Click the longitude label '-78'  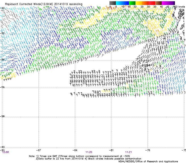point(148,150)
